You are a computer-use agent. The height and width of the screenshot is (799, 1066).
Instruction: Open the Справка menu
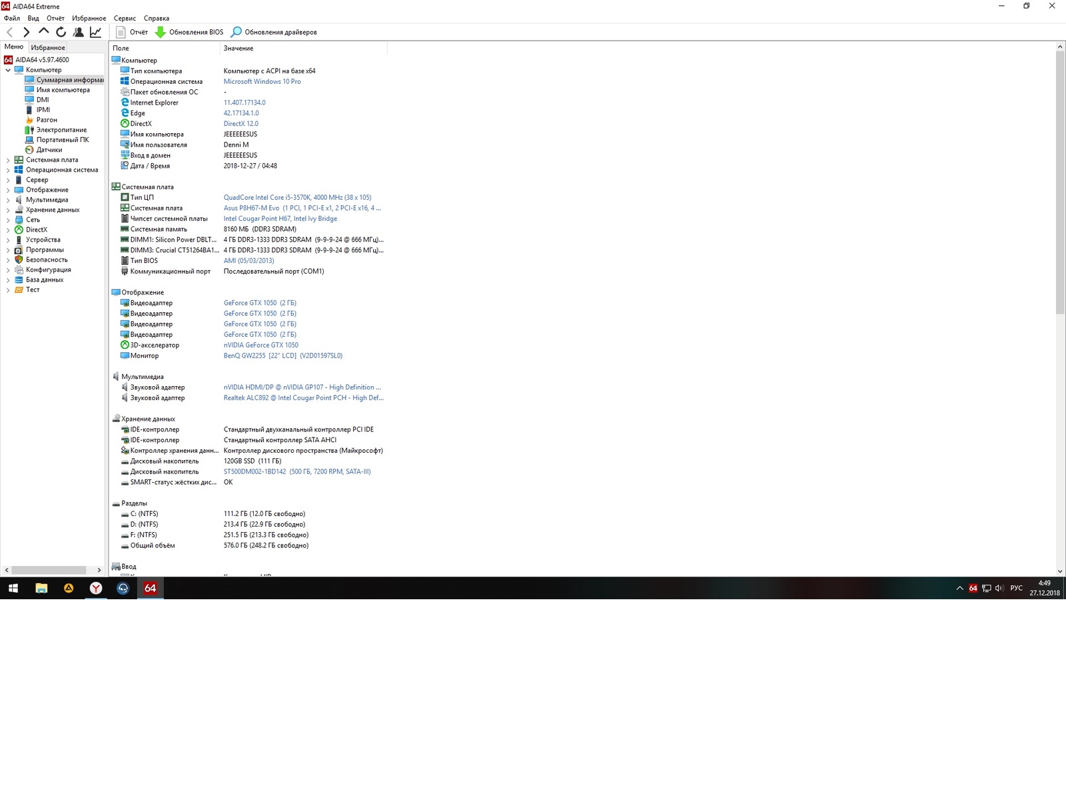pos(157,18)
